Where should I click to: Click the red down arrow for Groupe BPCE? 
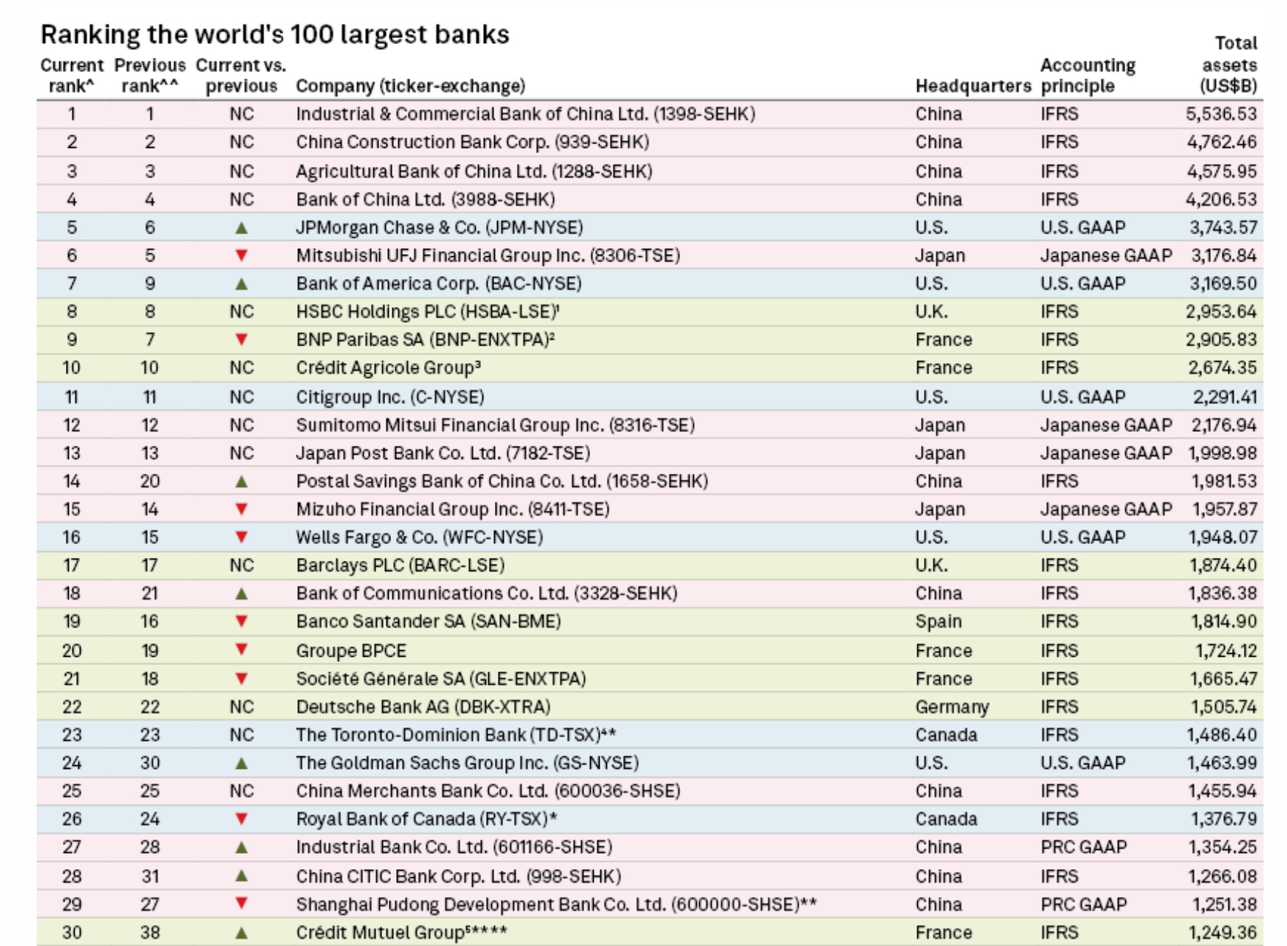242,650
